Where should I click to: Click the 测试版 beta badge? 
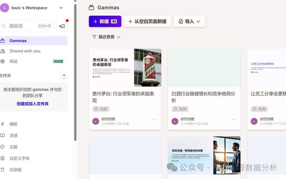coord(58,61)
